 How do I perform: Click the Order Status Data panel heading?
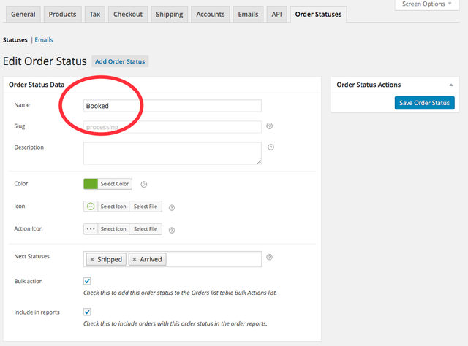[37, 85]
